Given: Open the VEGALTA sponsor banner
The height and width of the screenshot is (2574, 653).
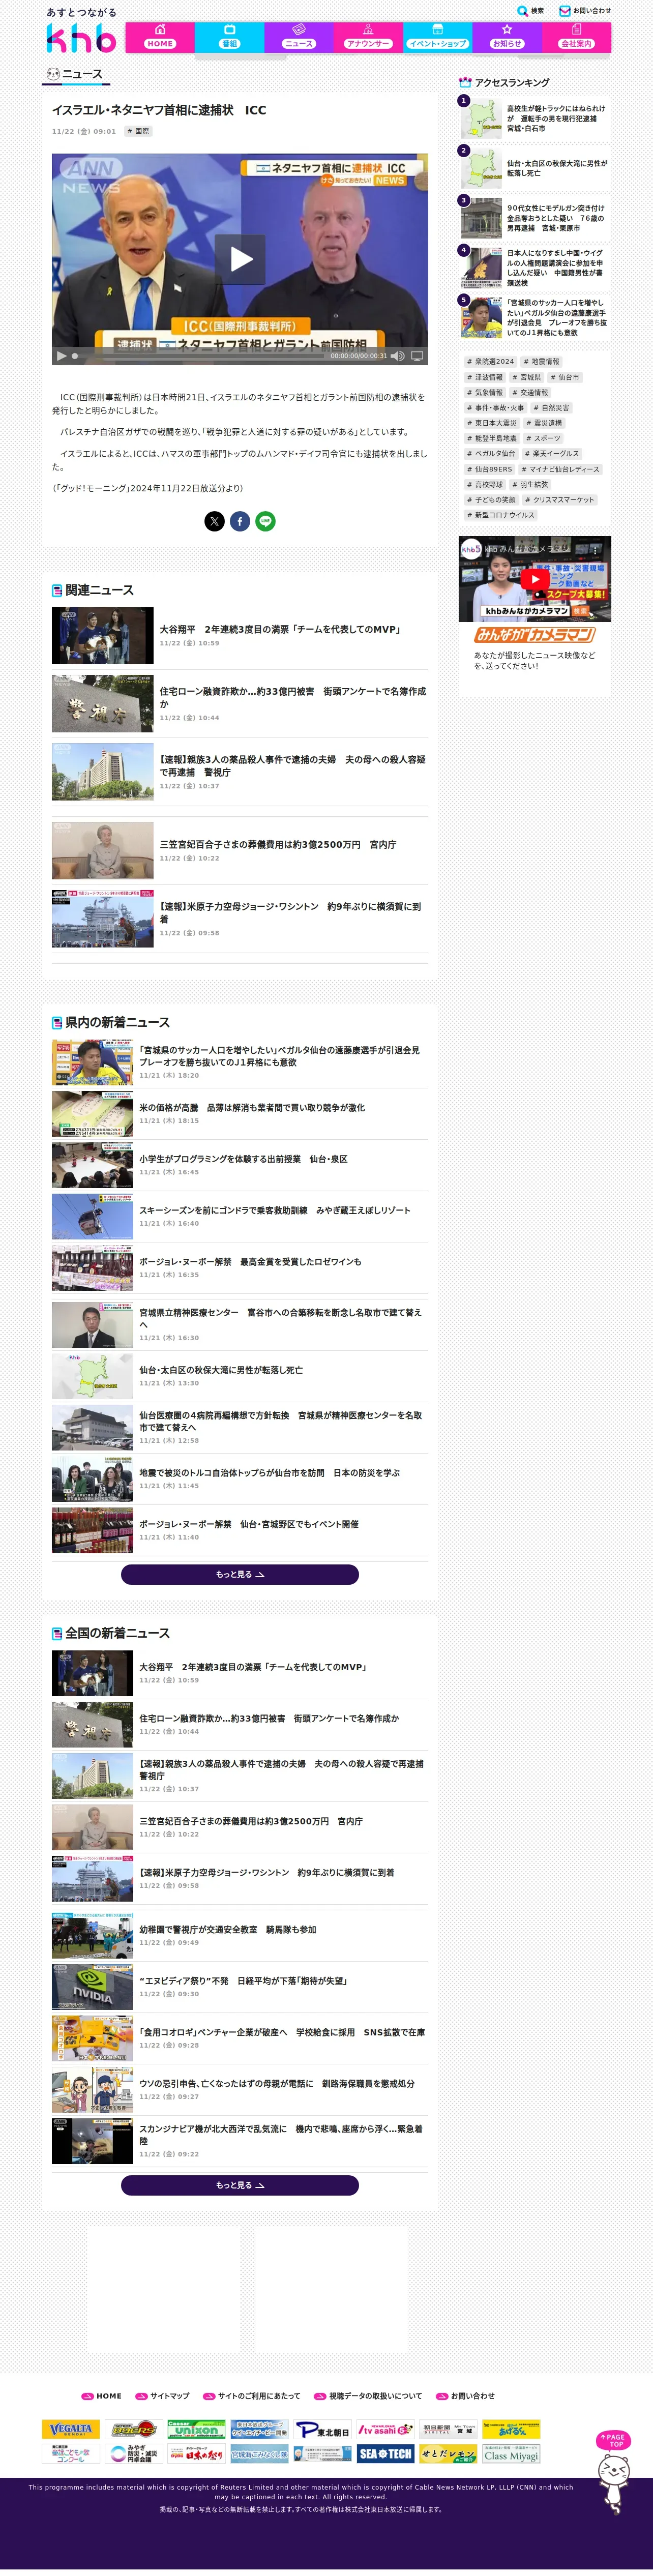Looking at the screenshot, I should (71, 2429).
